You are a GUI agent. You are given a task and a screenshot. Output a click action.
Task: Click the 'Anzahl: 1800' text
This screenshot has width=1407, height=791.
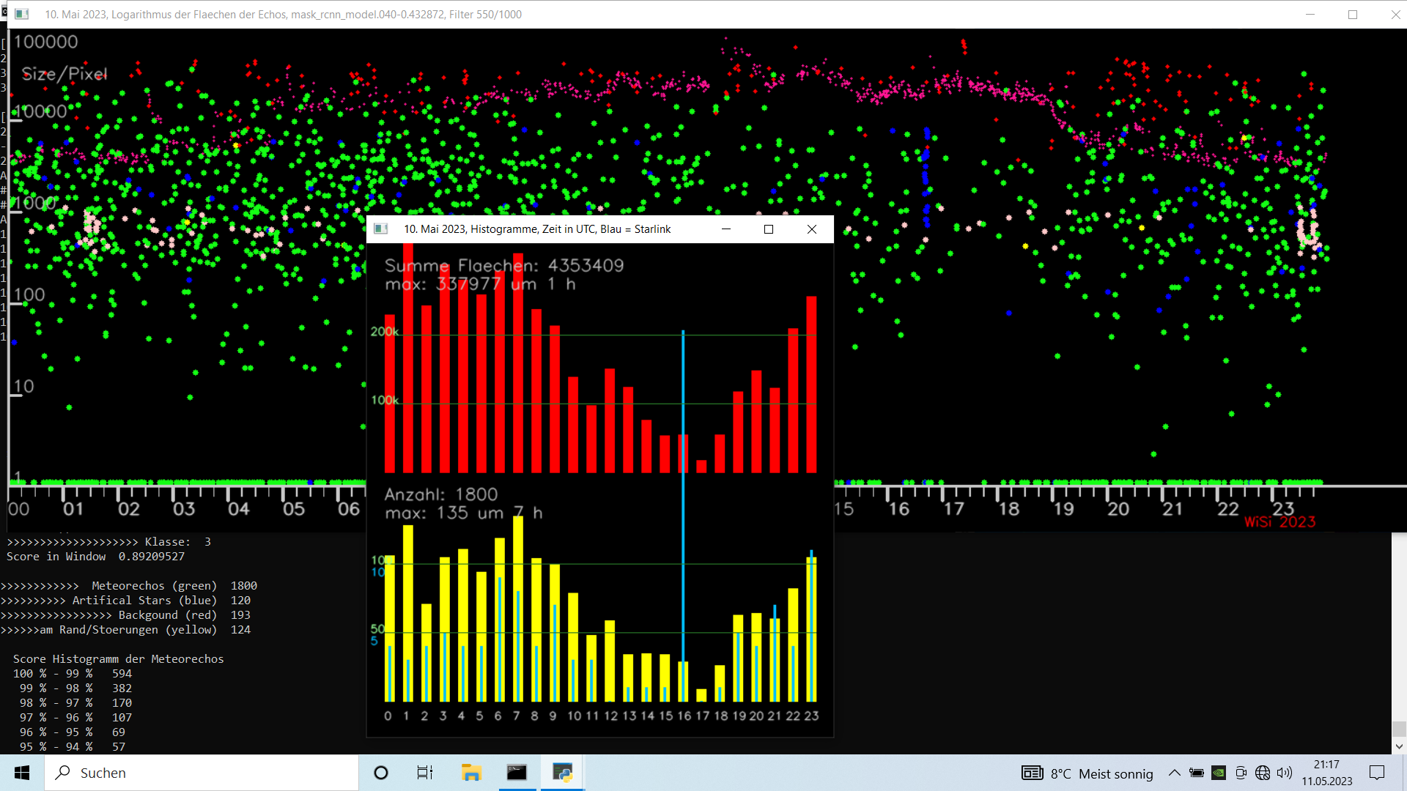(441, 494)
